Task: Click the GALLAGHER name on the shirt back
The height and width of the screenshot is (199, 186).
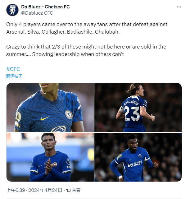Action: pos(131,102)
